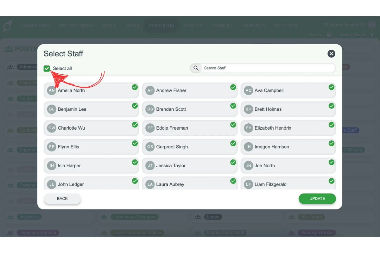Select the John Ledger name text

coord(71,184)
